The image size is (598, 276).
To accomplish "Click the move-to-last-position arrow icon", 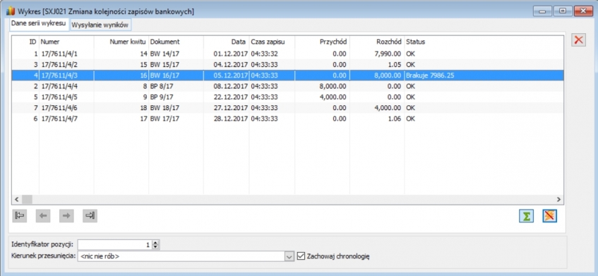I will pyautogui.click(x=90, y=216).
